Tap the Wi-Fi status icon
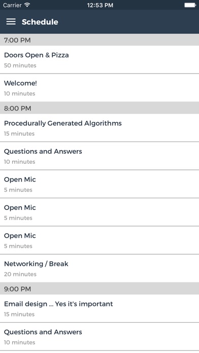This screenshot has width=199, height=353. pos(27,5)
